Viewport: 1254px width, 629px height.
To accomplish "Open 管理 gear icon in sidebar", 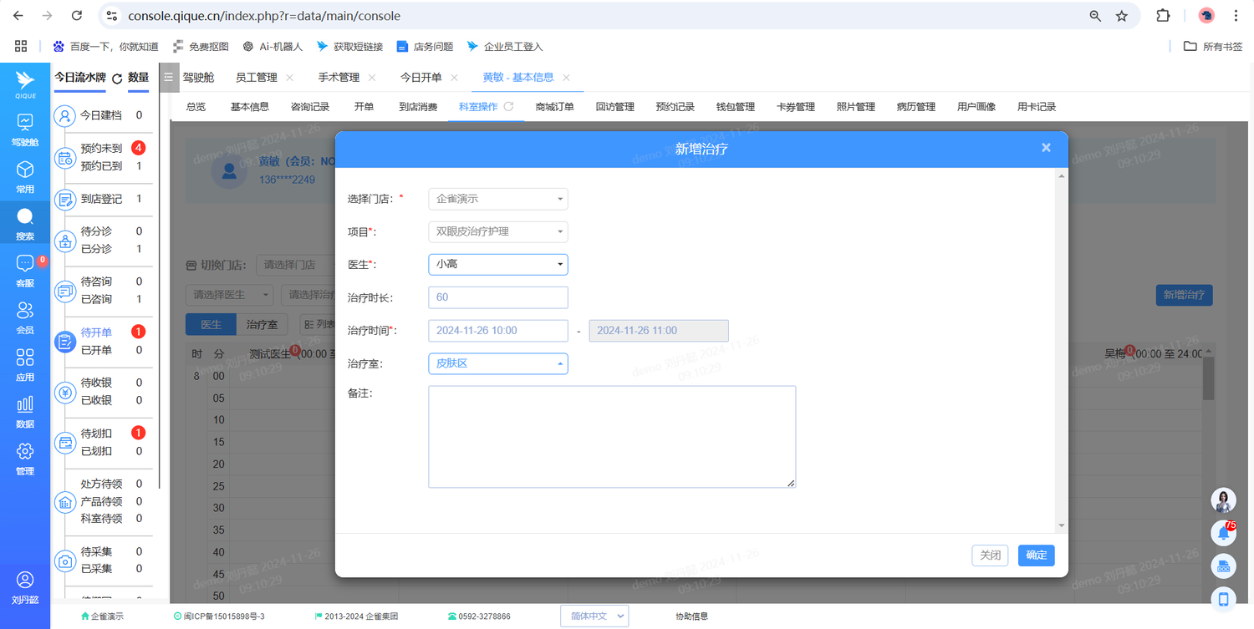I will point(25,452).
